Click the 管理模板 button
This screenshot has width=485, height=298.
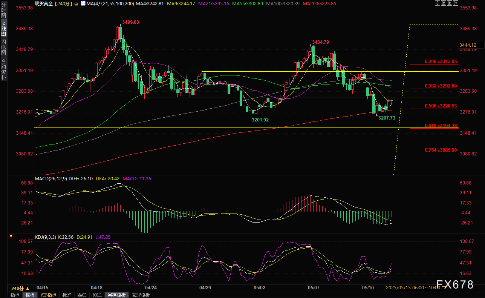click(x=141, y=295)
